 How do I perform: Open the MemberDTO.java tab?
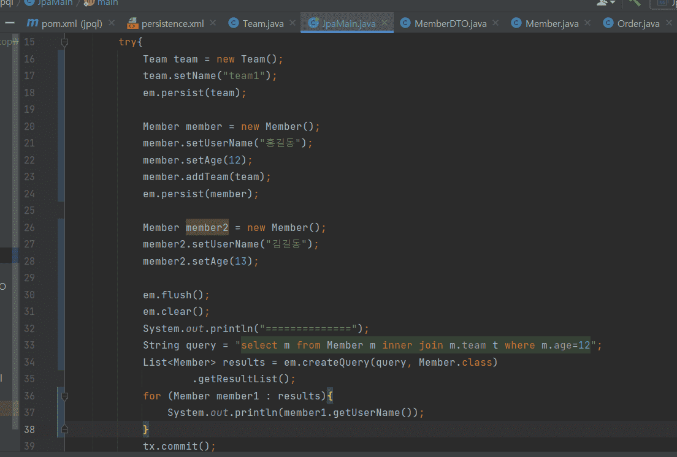point(444,23)
